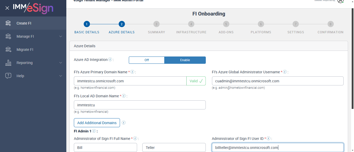
Task: Click the IMM eSign logo
Action: click(33, 8)
